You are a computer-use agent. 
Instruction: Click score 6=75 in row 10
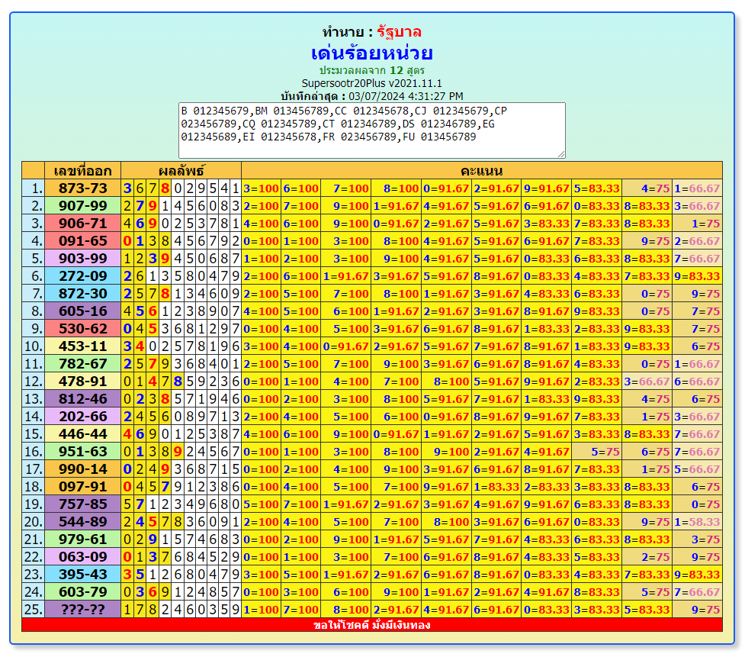click(x=697, y=346)
